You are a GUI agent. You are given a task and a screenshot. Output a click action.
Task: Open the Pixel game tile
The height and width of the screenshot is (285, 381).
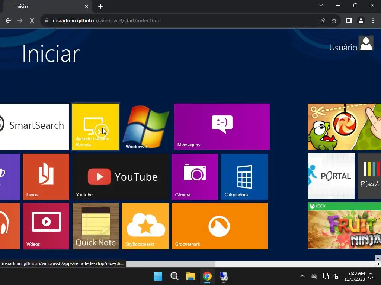click(x=369, y=176)
